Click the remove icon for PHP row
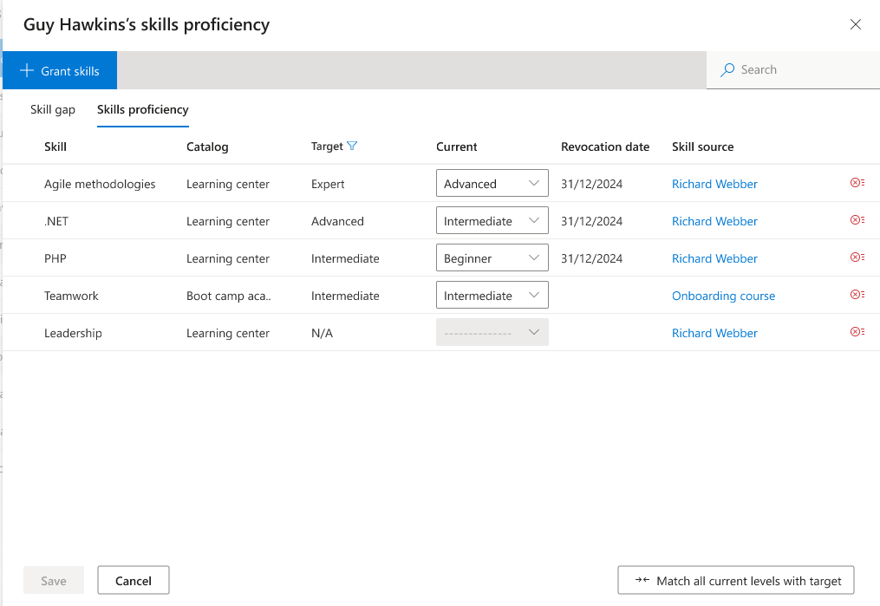Image resolution: width=880 pixels, height=606 pixels. [x=857, y=257]
